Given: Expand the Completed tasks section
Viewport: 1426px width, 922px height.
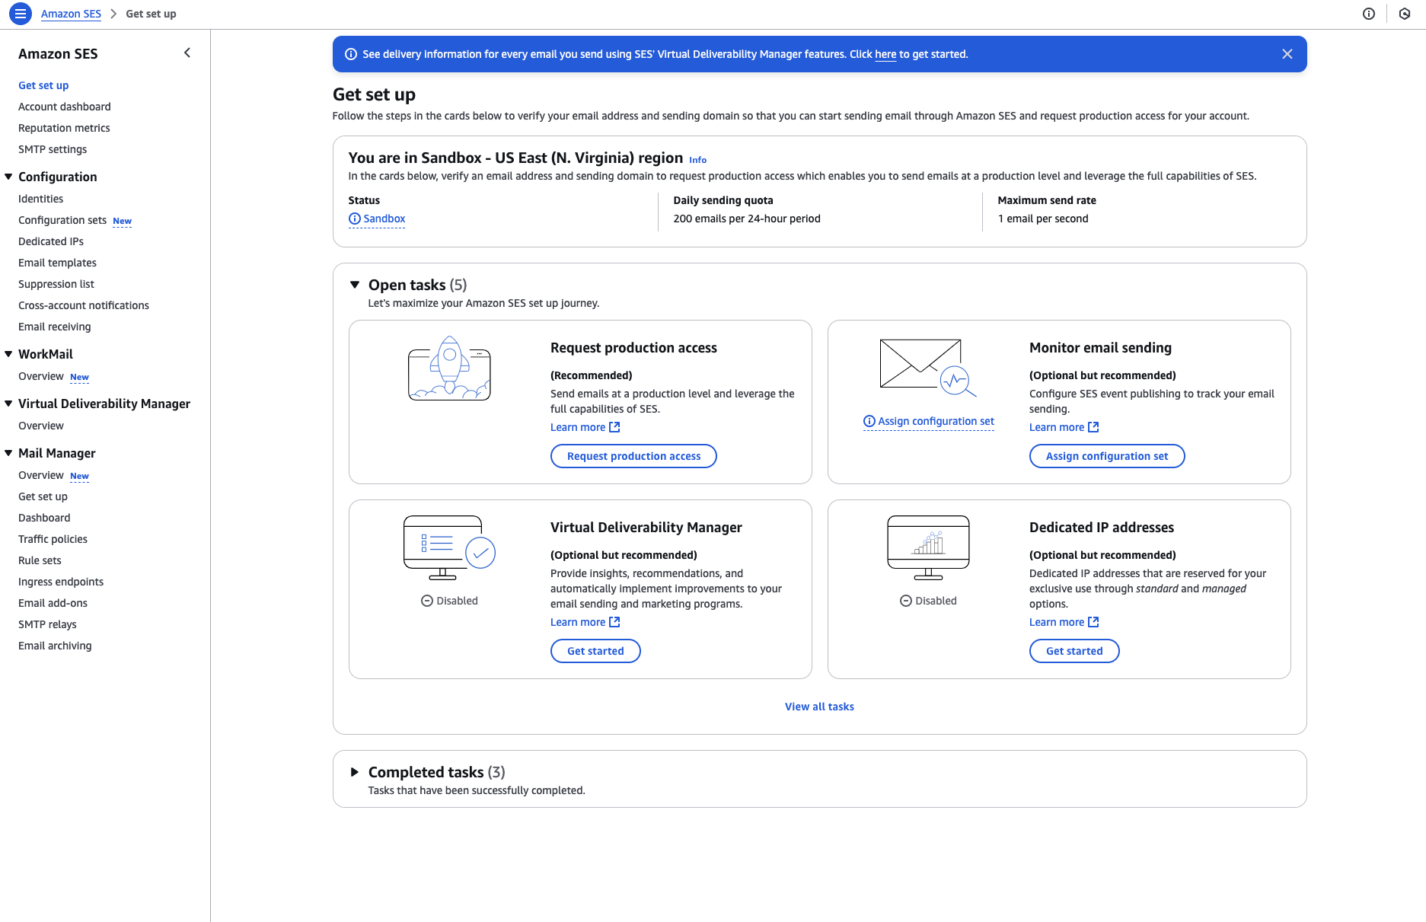Looking at the screenshot, I should (355, 772).
